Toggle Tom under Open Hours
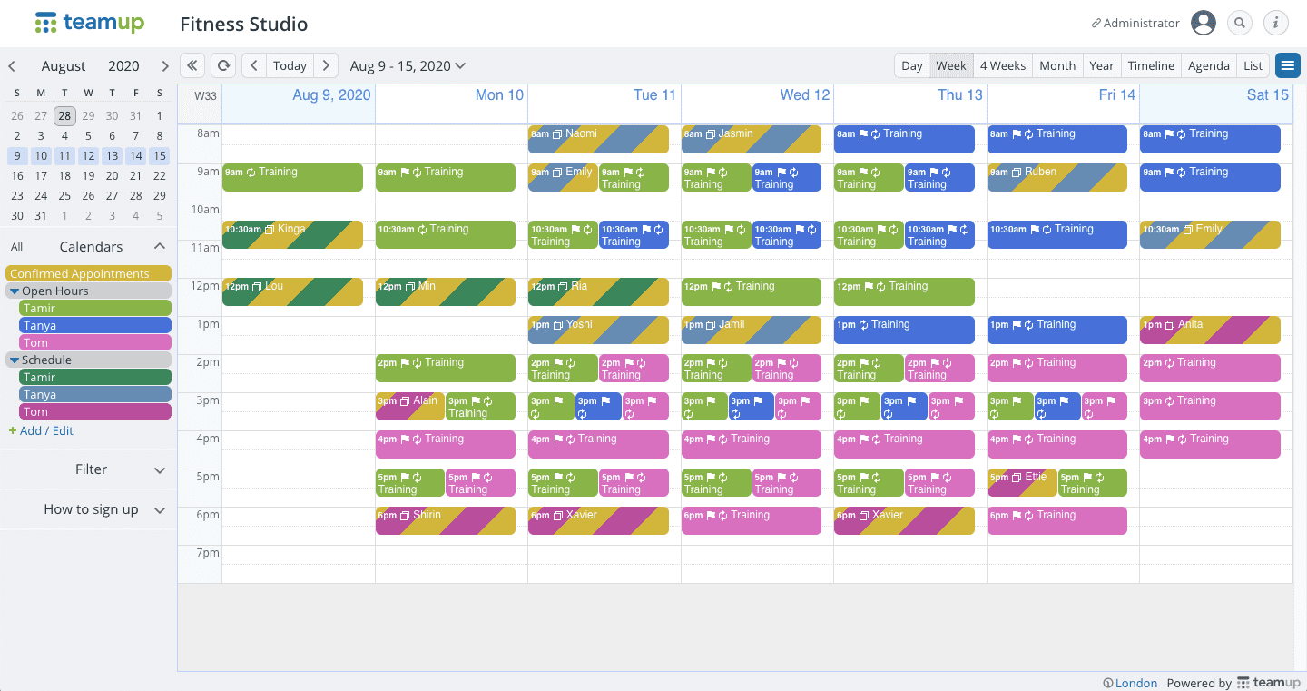 [x=95, y=343]
